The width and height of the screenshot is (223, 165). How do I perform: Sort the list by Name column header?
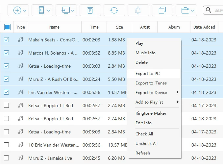tap(54, 27)
